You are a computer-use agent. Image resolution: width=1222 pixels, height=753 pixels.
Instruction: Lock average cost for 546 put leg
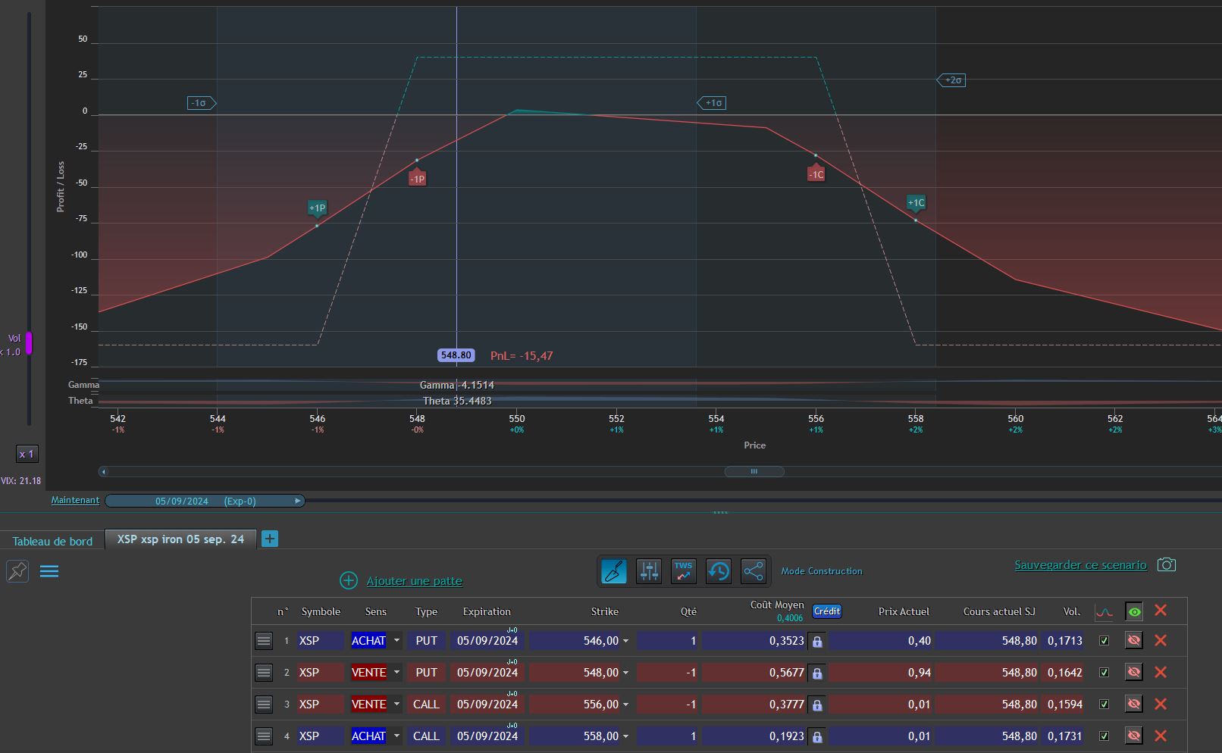pyautogui.click(x=817, y=642)
